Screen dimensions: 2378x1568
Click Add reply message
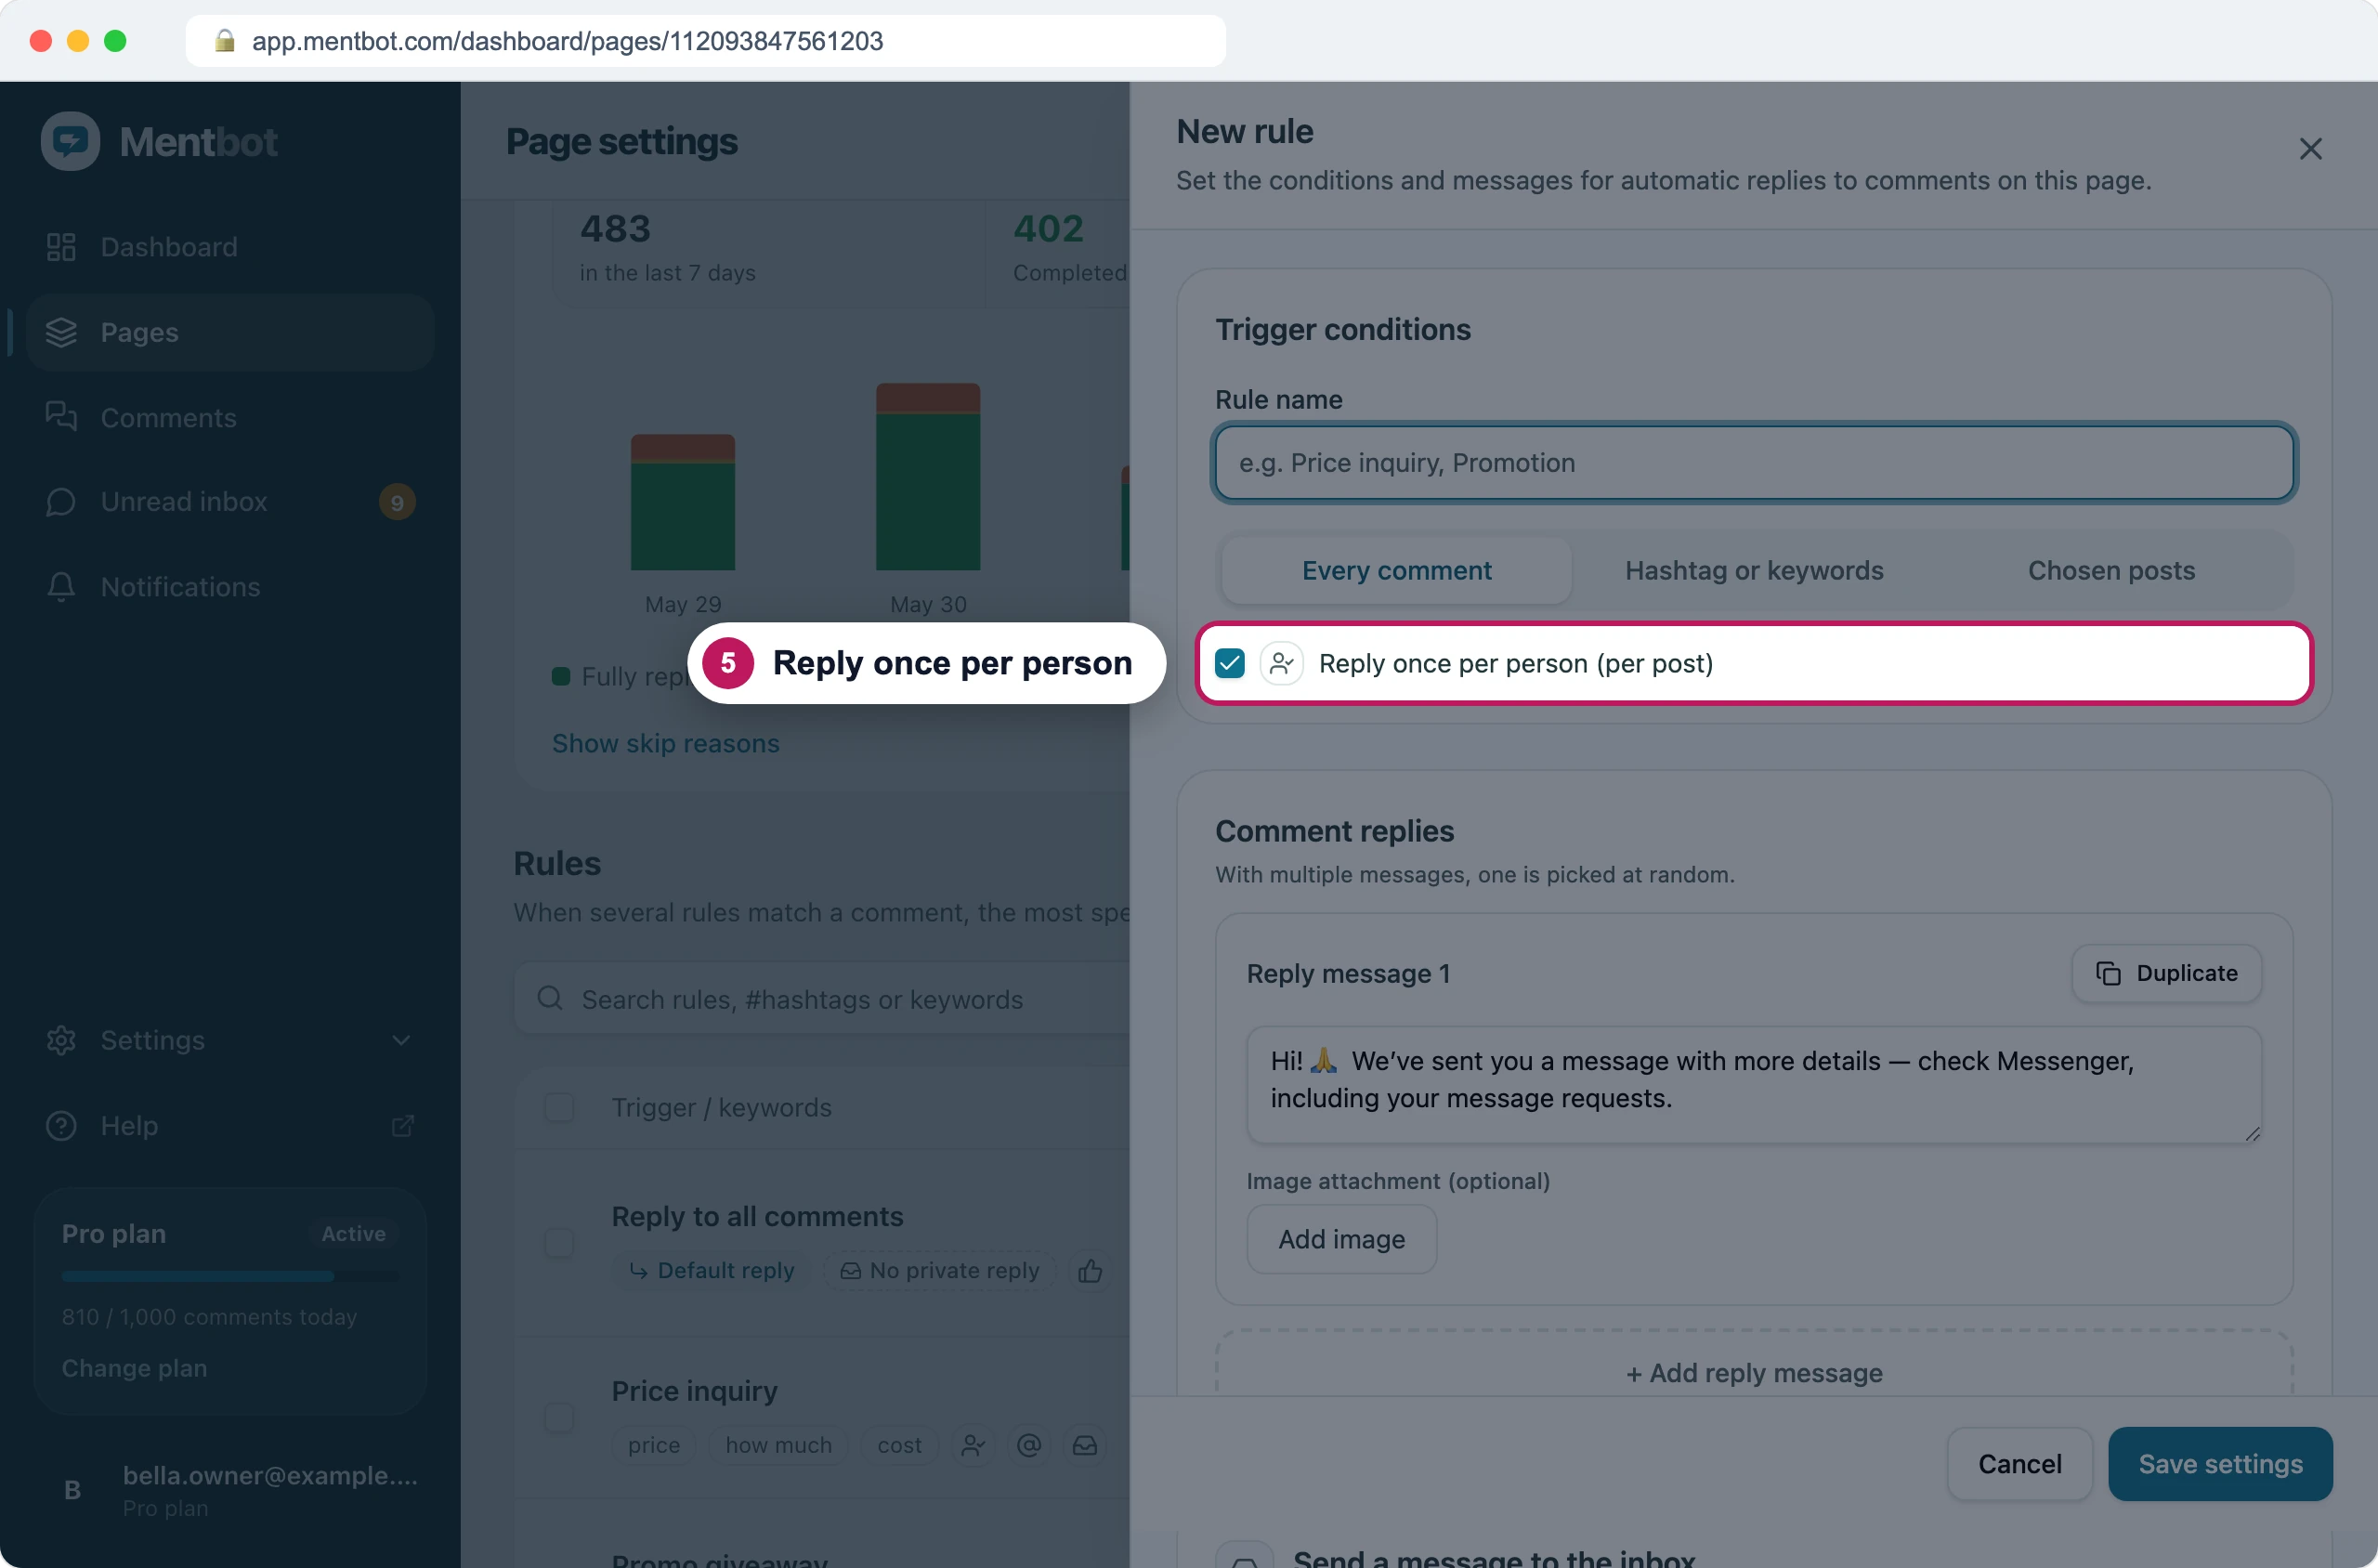pyautogui.click(x=1754, y=1373)
